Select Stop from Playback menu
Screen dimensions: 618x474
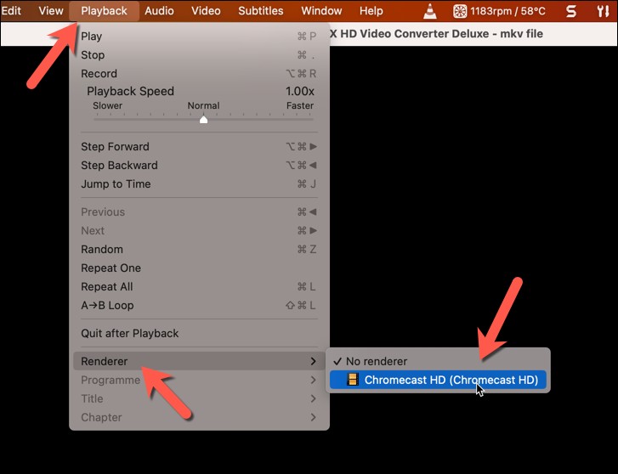tap(199, 54)
